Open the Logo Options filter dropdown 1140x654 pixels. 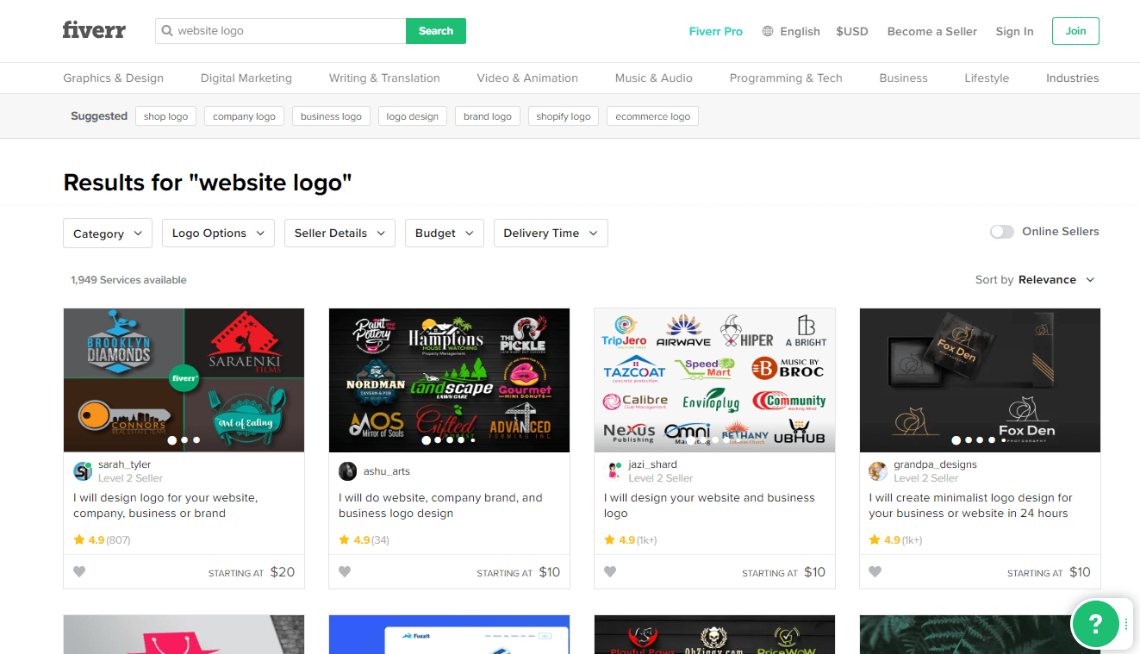click(x=218, y=234)
